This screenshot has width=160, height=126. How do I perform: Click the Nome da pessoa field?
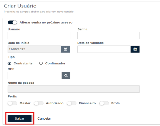click(74, 89)
